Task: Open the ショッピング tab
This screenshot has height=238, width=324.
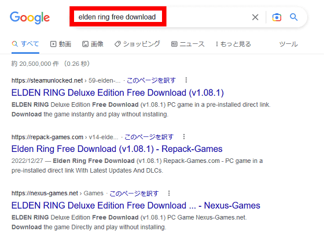Action: [137, 44]
